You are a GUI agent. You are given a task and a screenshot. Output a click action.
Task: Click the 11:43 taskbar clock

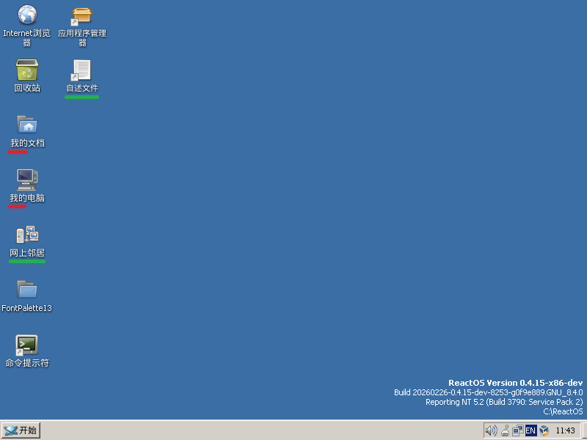tap(566, 430)
